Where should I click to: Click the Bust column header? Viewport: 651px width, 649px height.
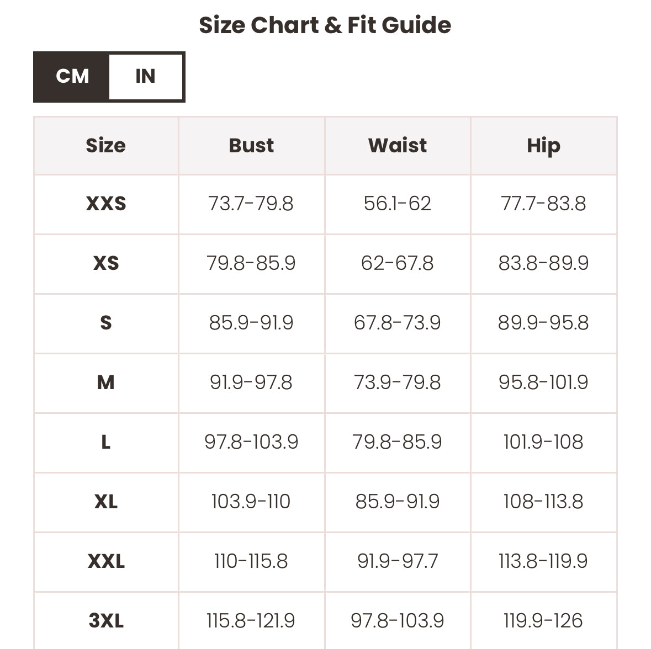[251, 146]
